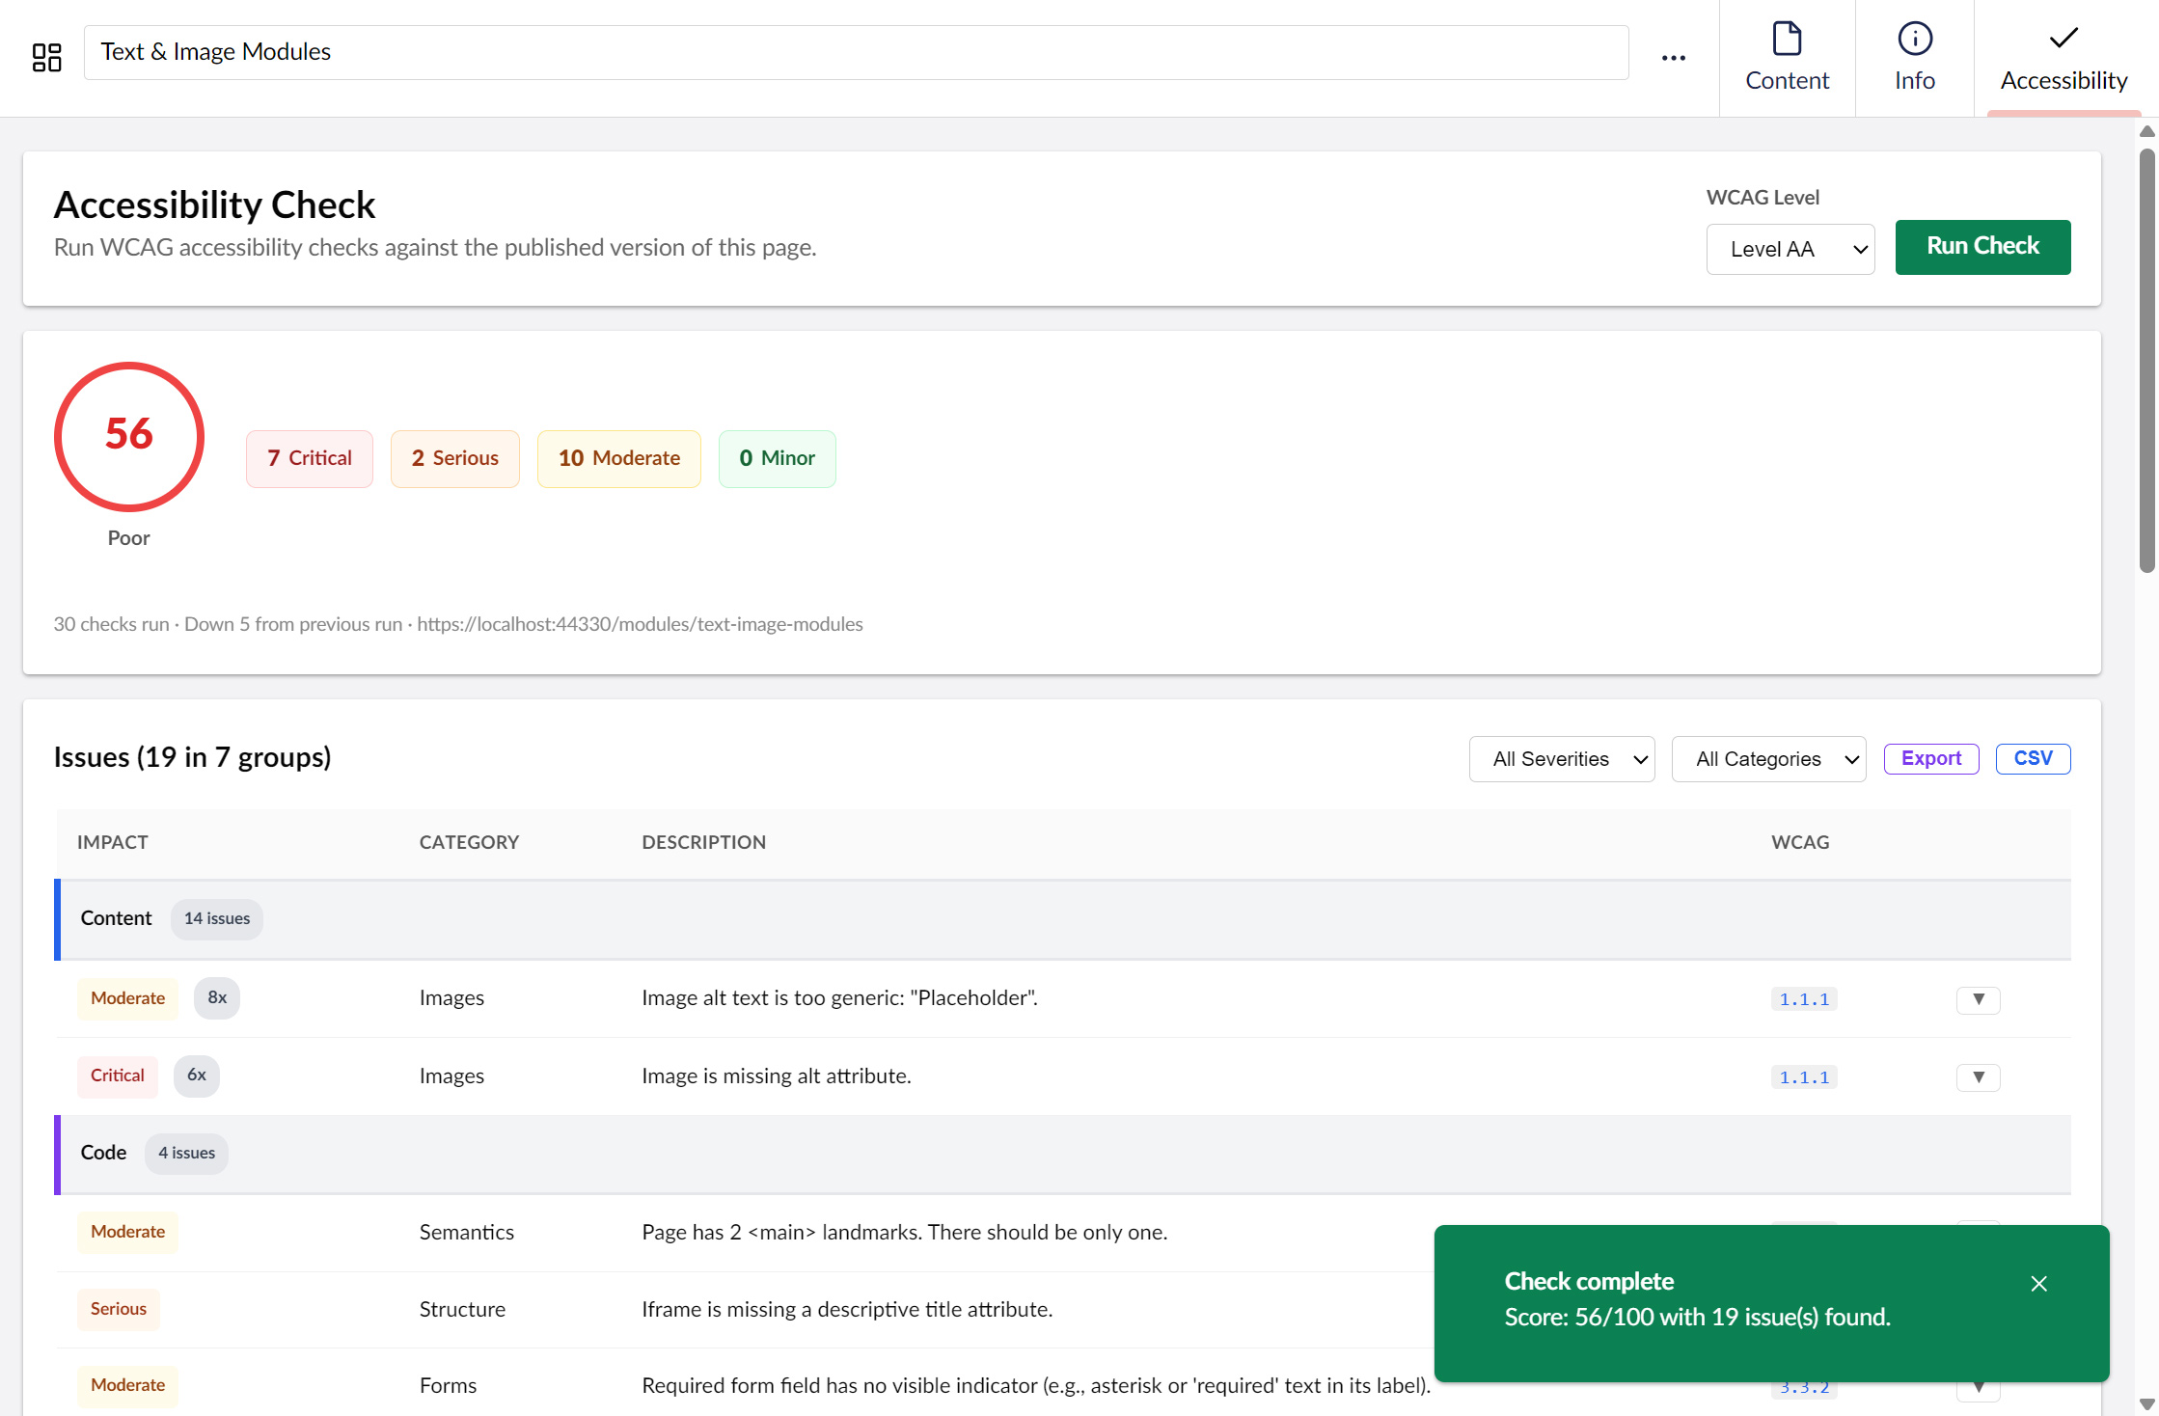This screenshot has height=1416, width=2159.
Task: Click the 0 Minor badge
Action: pos(777,458)
